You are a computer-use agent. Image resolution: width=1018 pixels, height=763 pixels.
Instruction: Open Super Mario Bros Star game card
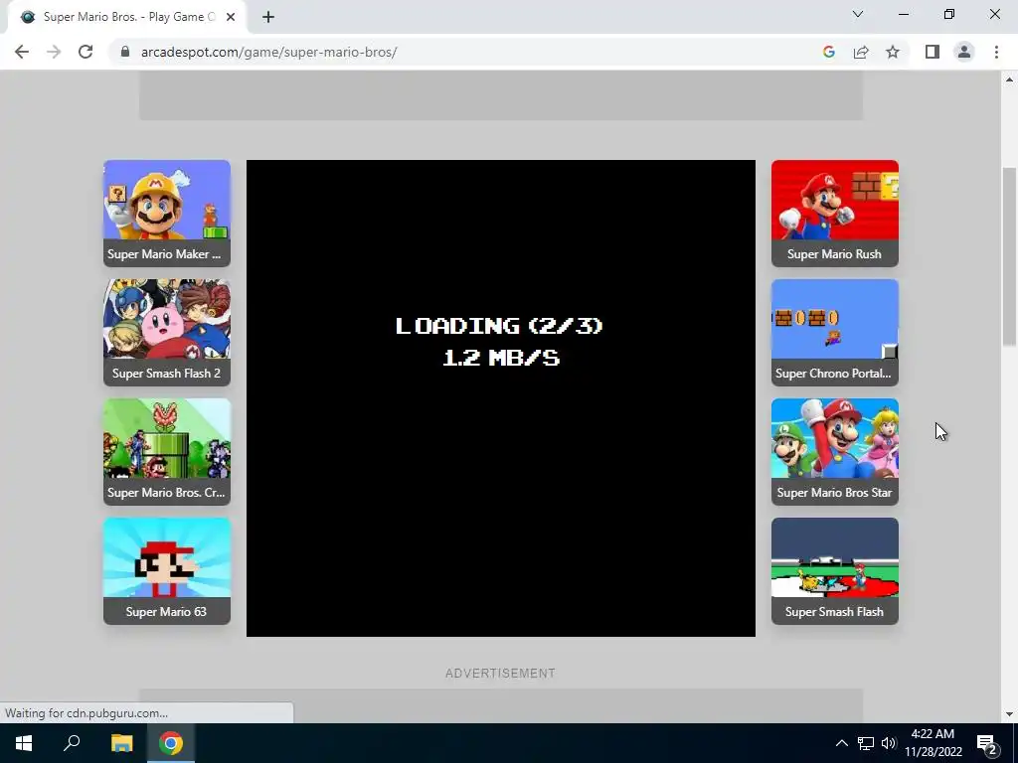coord(835,452)
